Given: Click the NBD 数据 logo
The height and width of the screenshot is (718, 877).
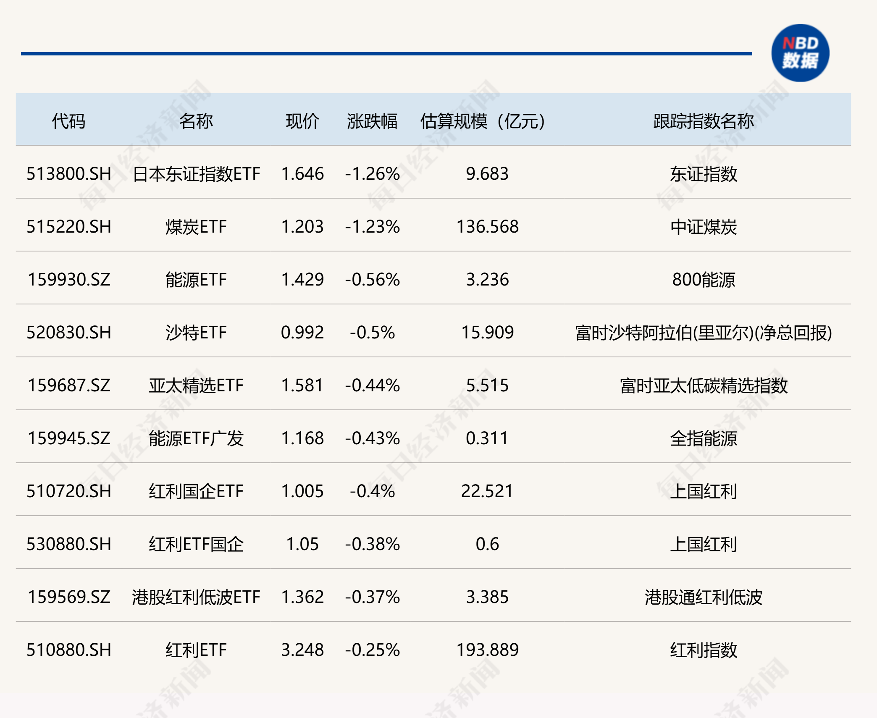Looking at the screenshot, I should (x=800, y=53).
